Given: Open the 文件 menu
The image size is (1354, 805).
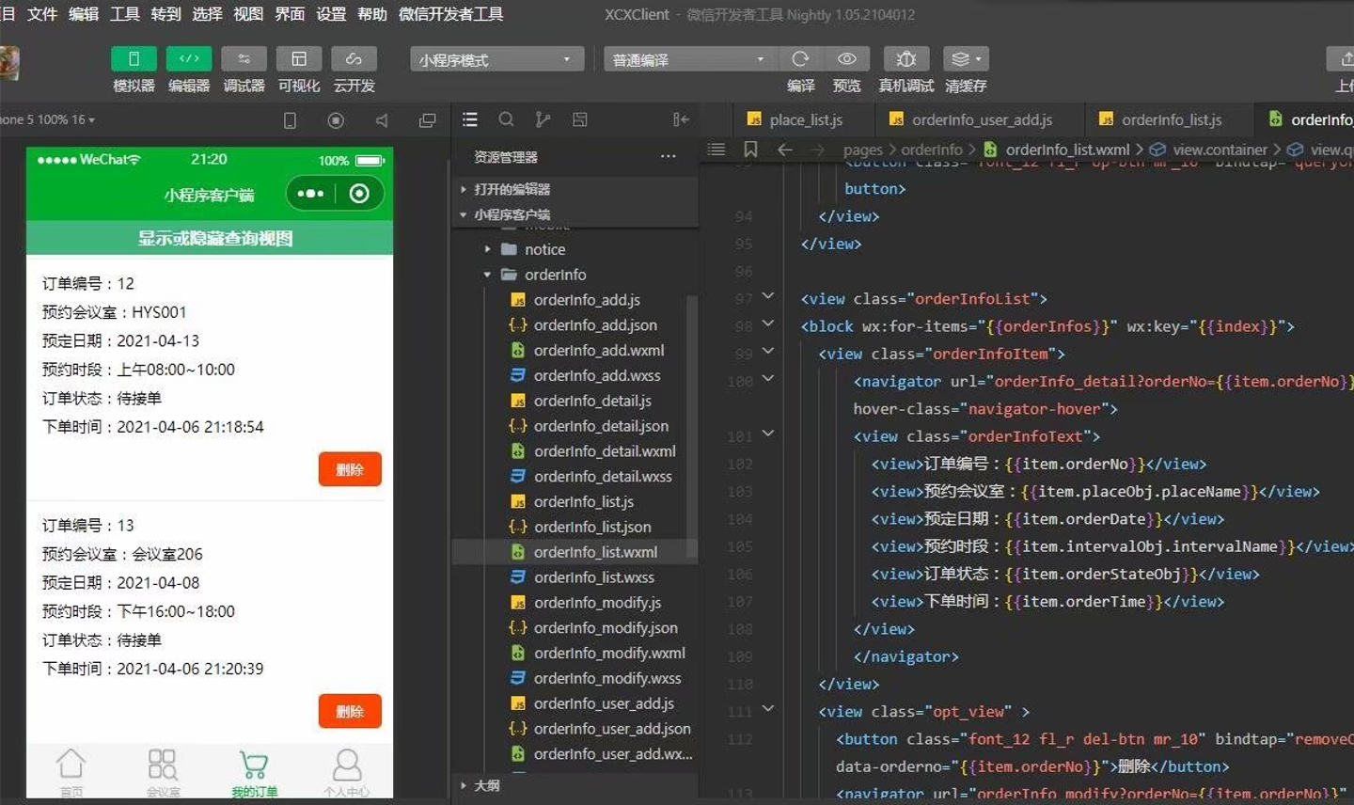Looking at the screenshot, I should click(x=42, y=14).
